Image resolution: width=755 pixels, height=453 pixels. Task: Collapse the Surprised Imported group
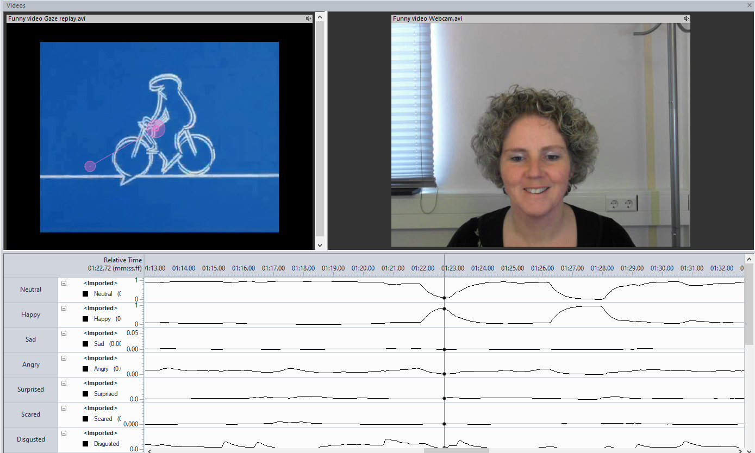(64, 383)
